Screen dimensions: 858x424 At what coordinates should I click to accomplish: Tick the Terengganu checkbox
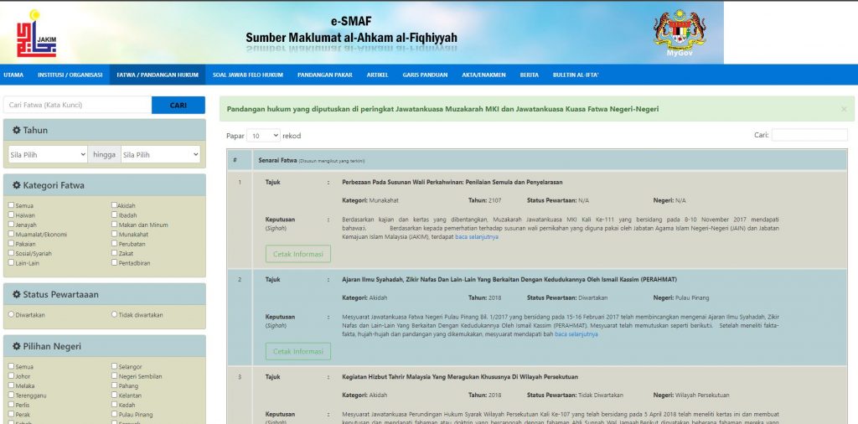11,395
